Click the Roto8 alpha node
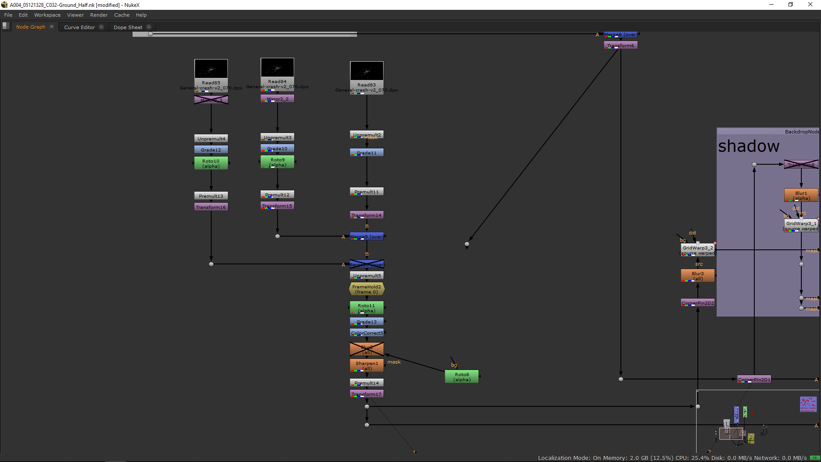Viewport: 821px width, 462px height. pyautogui.click(x=462, y=377)
